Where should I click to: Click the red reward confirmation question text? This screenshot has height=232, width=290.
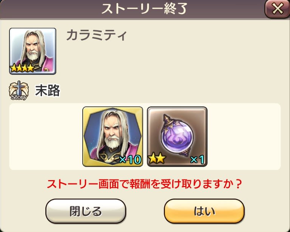(145, 184)
